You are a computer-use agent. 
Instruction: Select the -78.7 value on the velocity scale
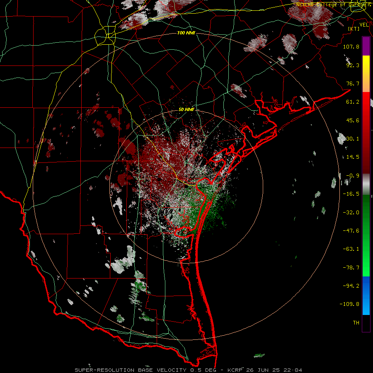351,268
